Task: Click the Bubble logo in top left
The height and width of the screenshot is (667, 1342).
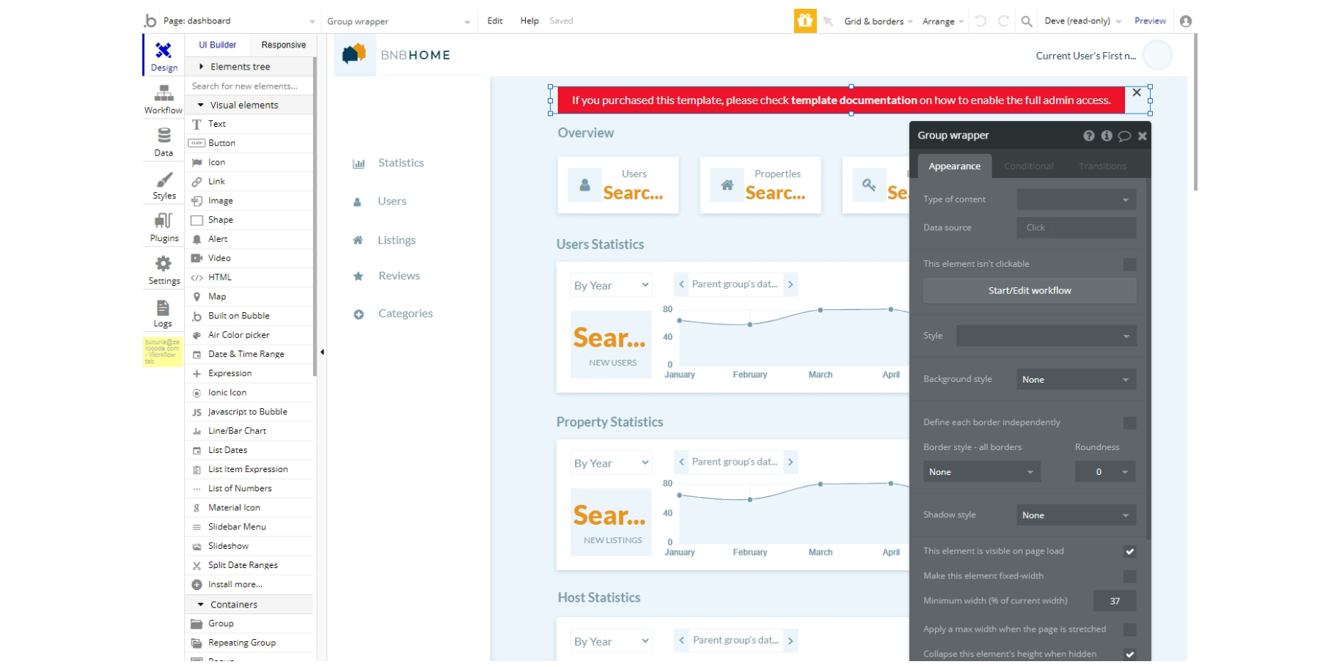Action: coord(150,21)
